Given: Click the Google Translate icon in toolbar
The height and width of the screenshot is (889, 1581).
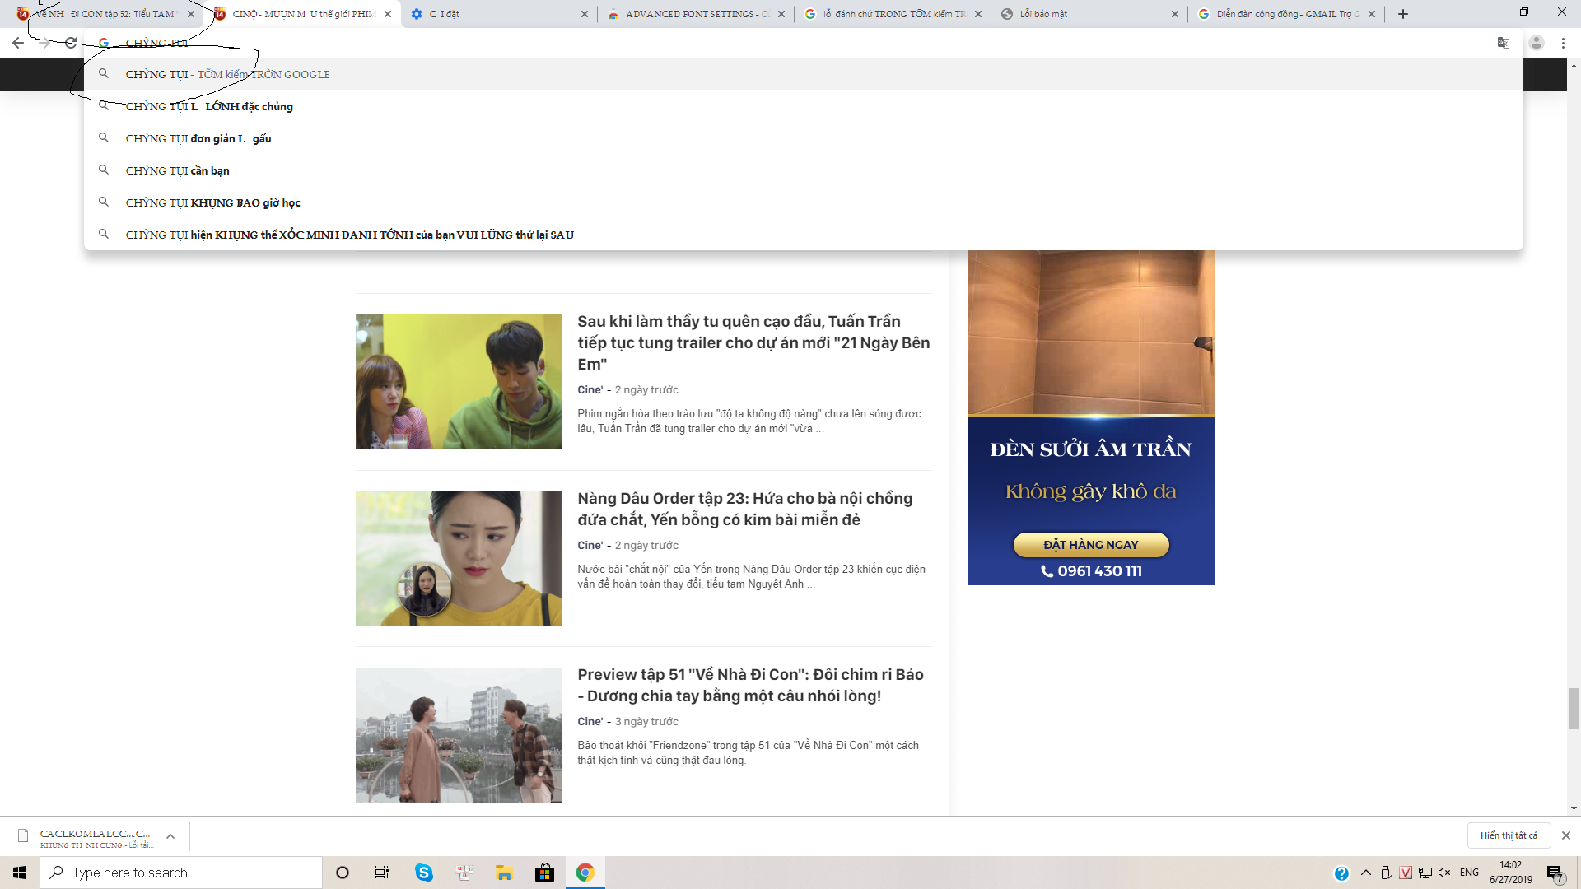Looking at the screenshot, I should coord(1503,42).
